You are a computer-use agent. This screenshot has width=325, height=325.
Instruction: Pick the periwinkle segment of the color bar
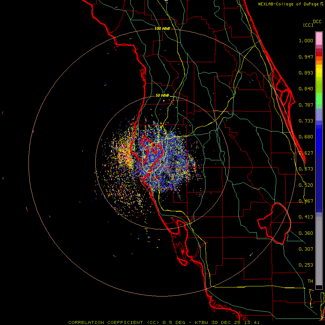[x=319, y=114]
